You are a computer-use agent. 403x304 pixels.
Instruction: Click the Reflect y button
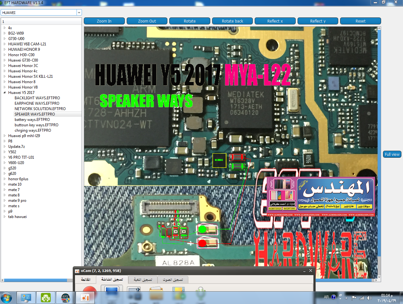[x=318, y=21]
